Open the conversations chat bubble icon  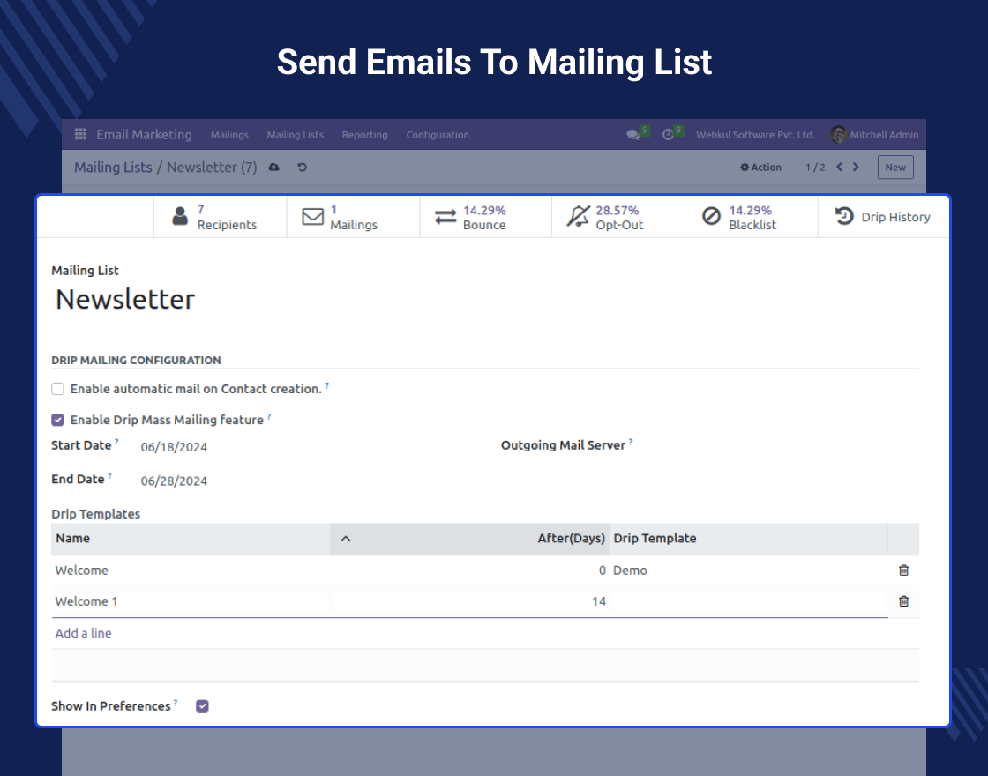[x=632, y=135]
